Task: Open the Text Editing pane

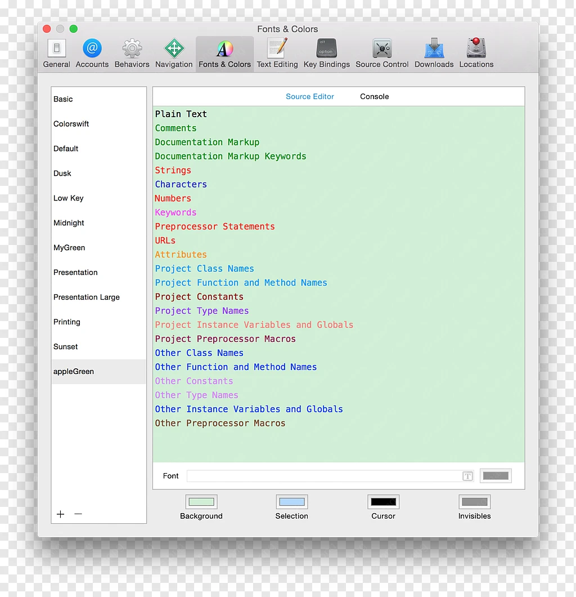Action: click(x=277, y=54)
